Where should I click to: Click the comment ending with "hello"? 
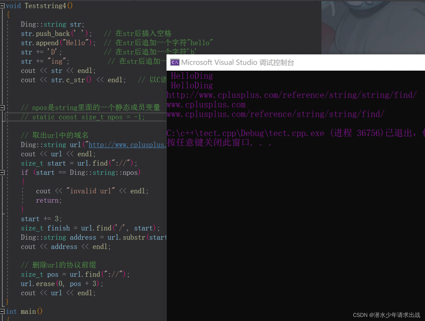tap(158, 43)
